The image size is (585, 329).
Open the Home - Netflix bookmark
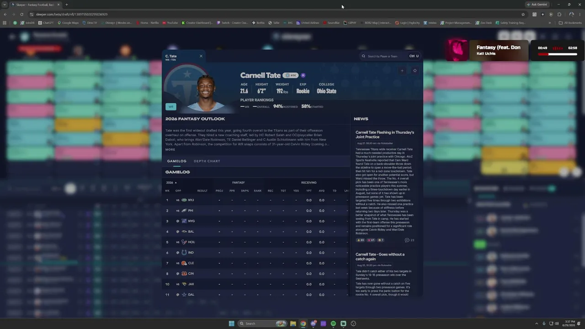coord(147,23)
